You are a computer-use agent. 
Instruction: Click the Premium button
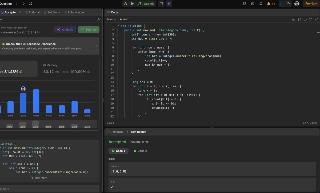[x=311, y=4]
